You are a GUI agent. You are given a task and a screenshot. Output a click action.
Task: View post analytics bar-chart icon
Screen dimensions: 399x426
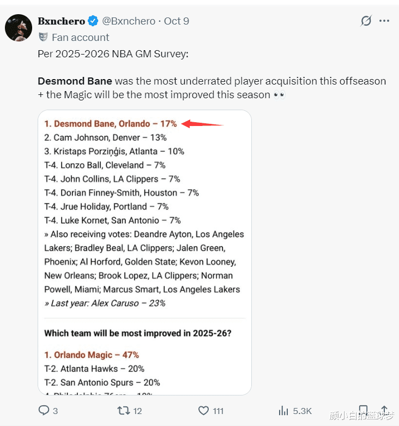click(x=283, y=410)
